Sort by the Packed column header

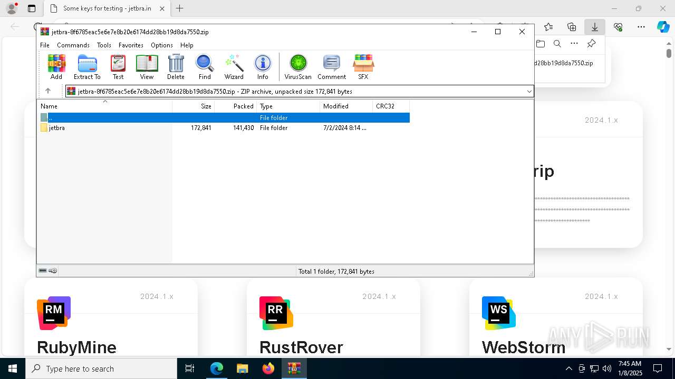(x=235, y=106)
